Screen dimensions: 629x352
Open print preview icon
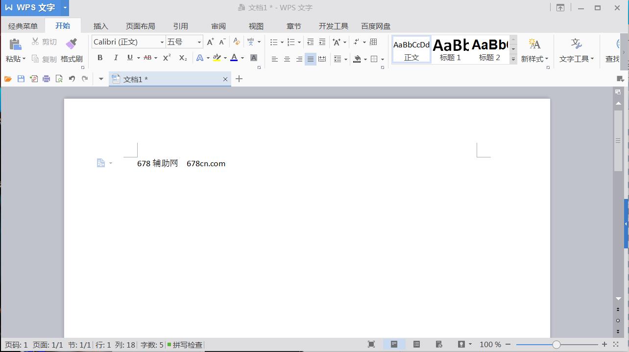coord(59,79)
